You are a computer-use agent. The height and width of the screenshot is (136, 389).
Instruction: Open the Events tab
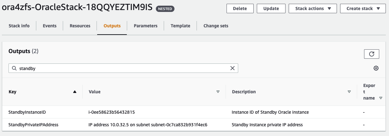point(50,26)
